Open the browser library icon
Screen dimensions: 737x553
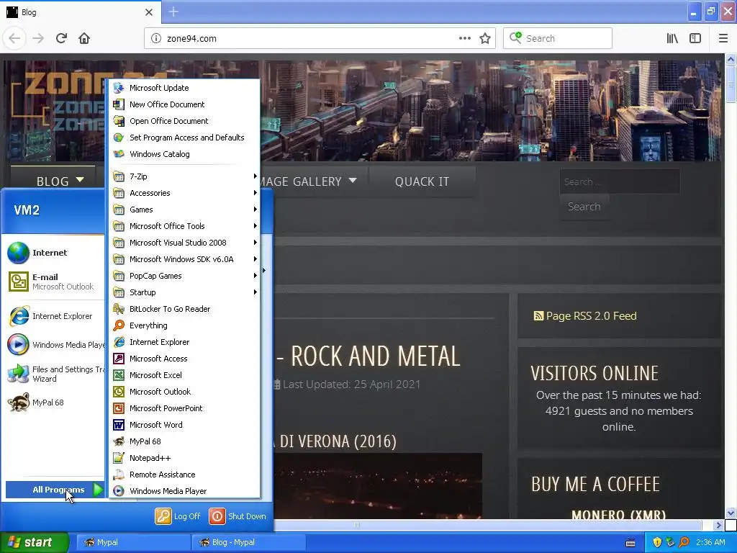[x=672, y=39]
